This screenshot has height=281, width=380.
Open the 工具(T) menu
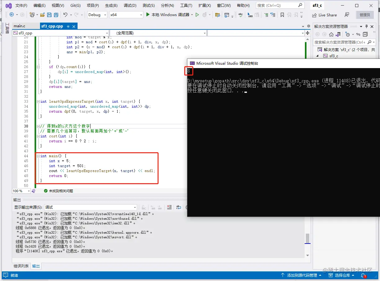pyautogui.click(x=186, y=6)
